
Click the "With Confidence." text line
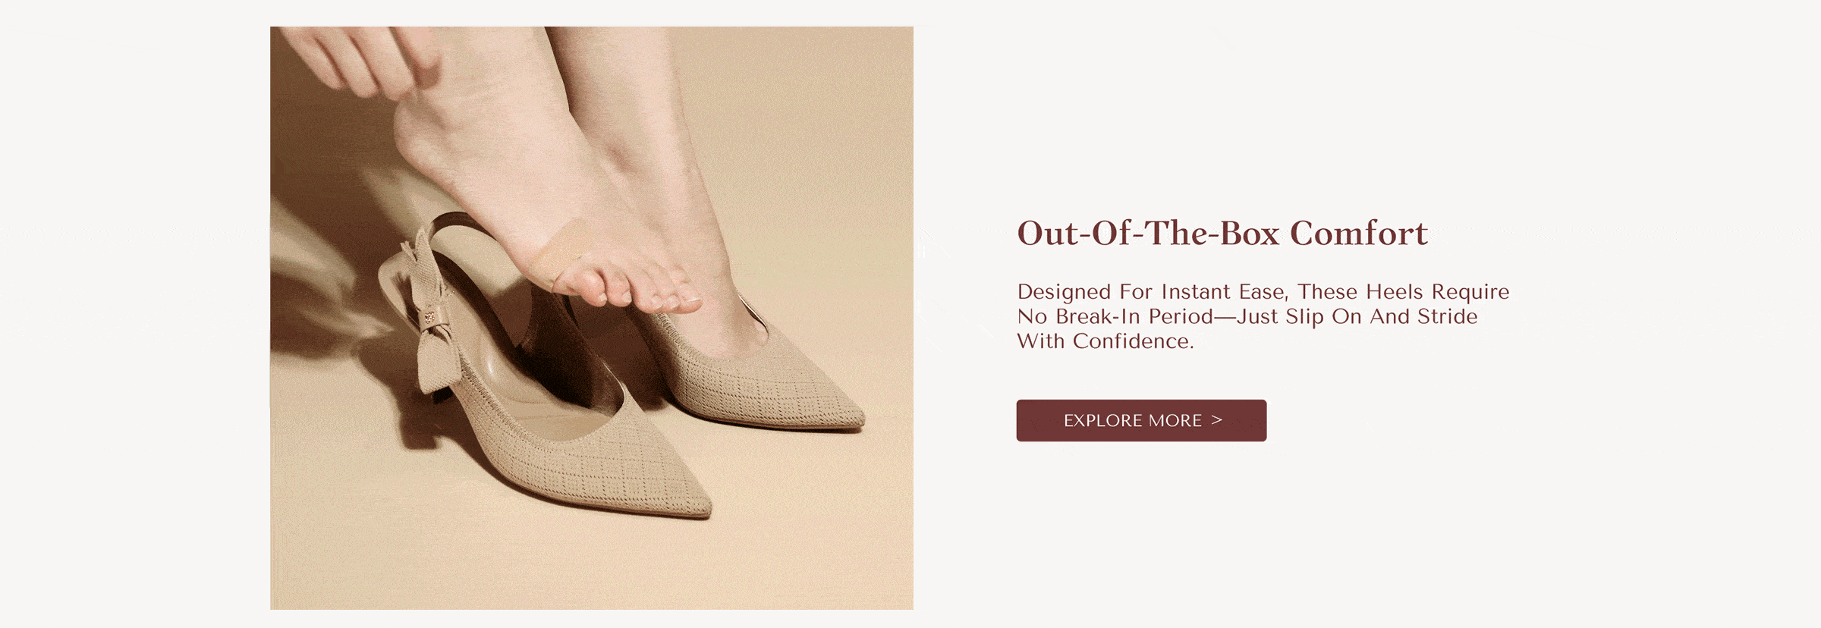pos(1105,341)
